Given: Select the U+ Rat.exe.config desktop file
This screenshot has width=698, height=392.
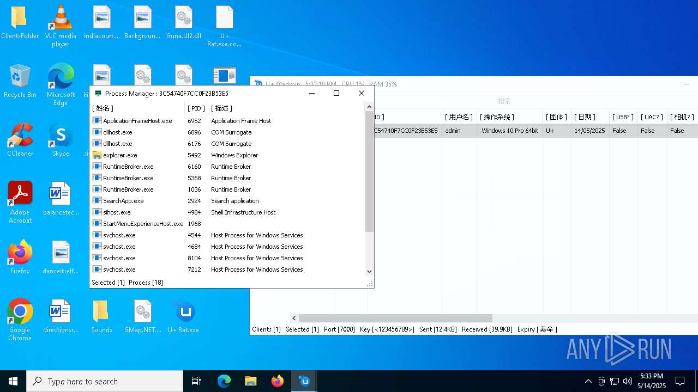Looking at the screenshot, I should (224, 26).
